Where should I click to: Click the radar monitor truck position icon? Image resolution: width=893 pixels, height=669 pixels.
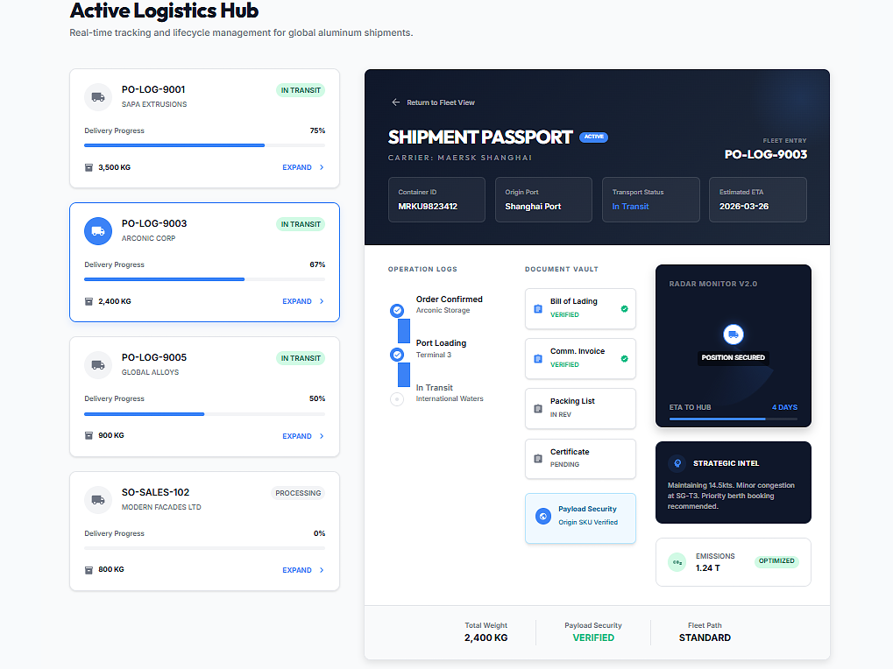733,334
